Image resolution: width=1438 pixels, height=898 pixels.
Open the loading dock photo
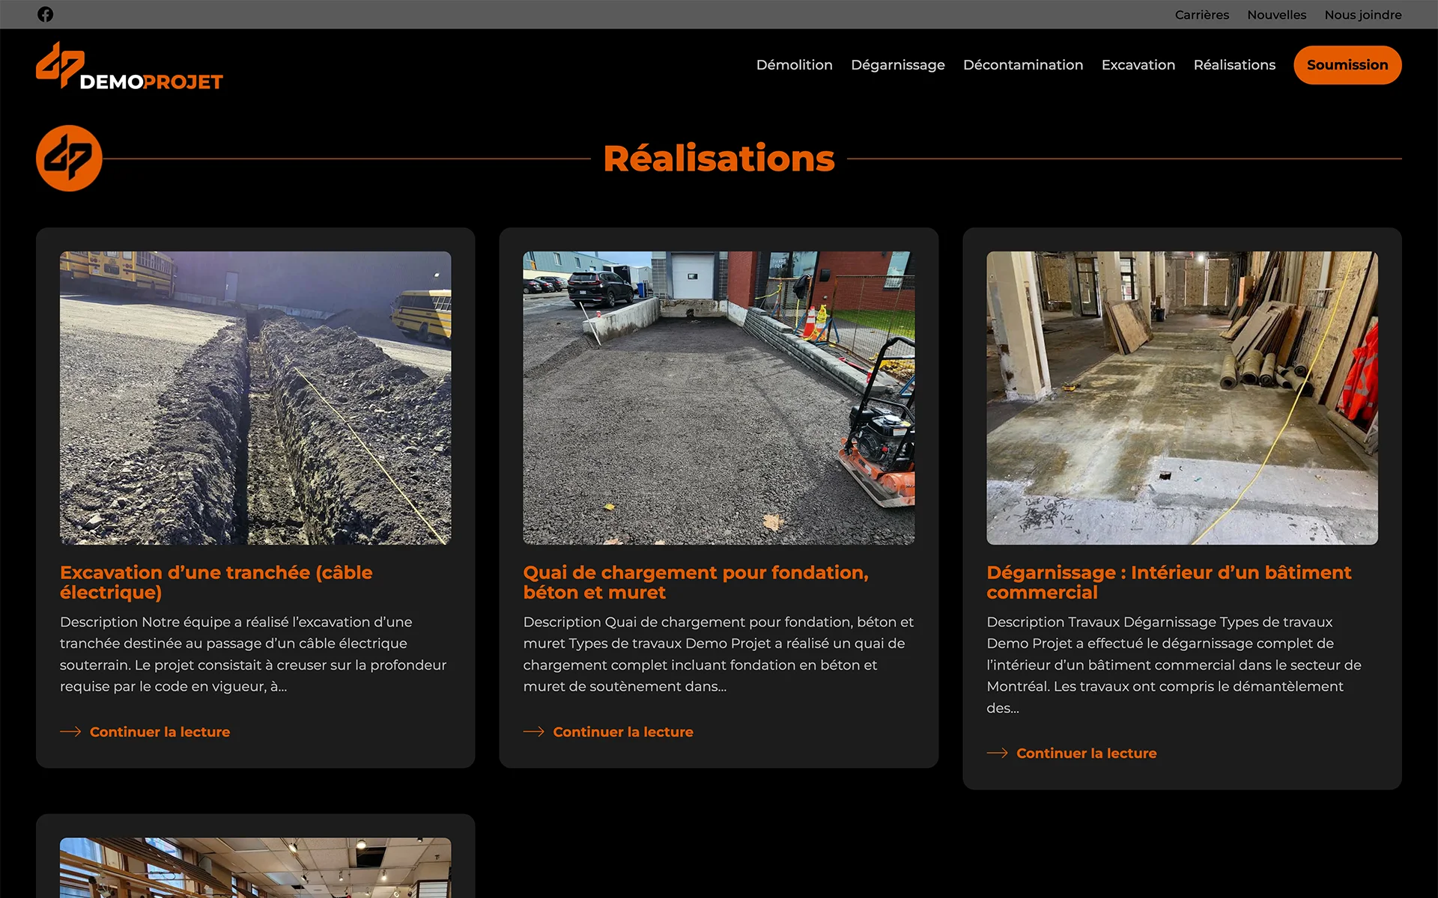click(x=718, y=397)
